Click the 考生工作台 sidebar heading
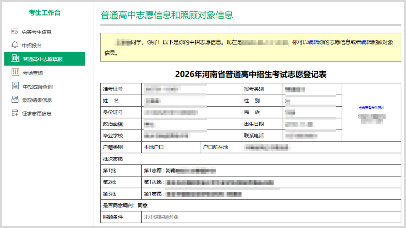The width and height of the screenshot is (406, 228). pos(45,13)
